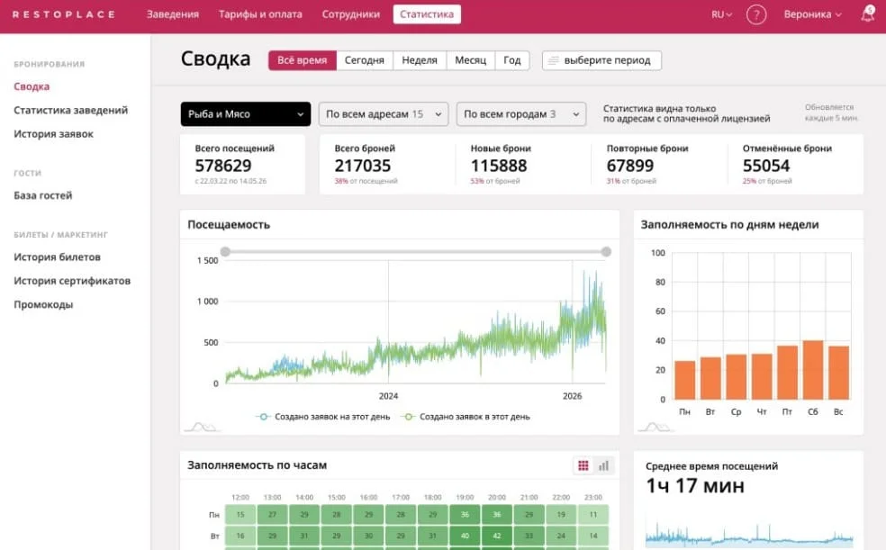Click the Вт 20:00 heatmap cell showing 42
Screen dimensions: 886x550
497,536
